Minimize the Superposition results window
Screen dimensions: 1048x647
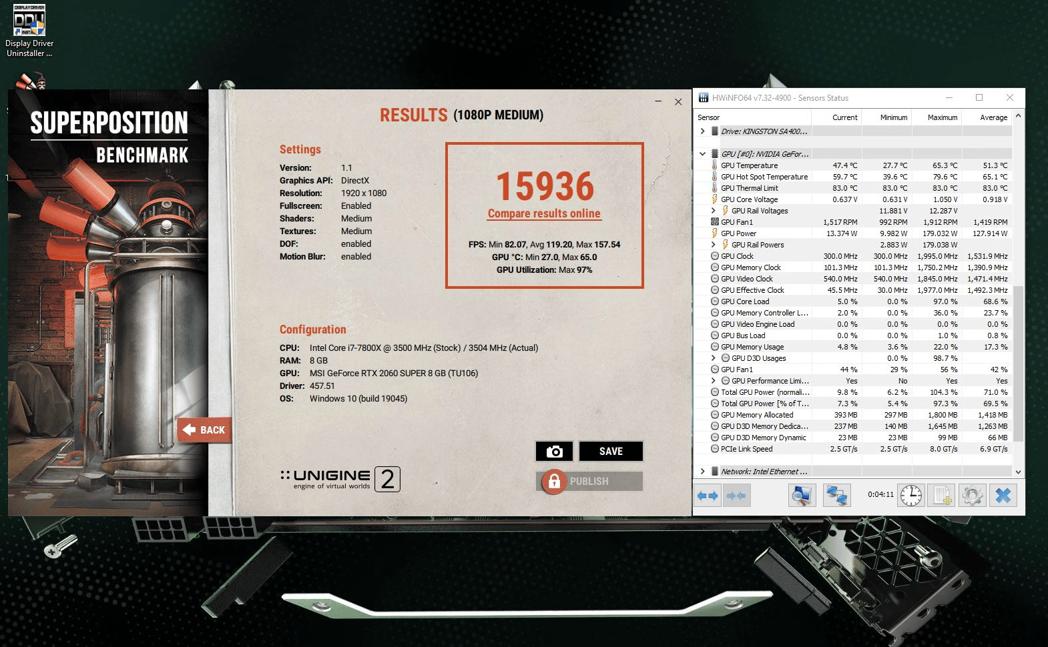pos(658,101)
